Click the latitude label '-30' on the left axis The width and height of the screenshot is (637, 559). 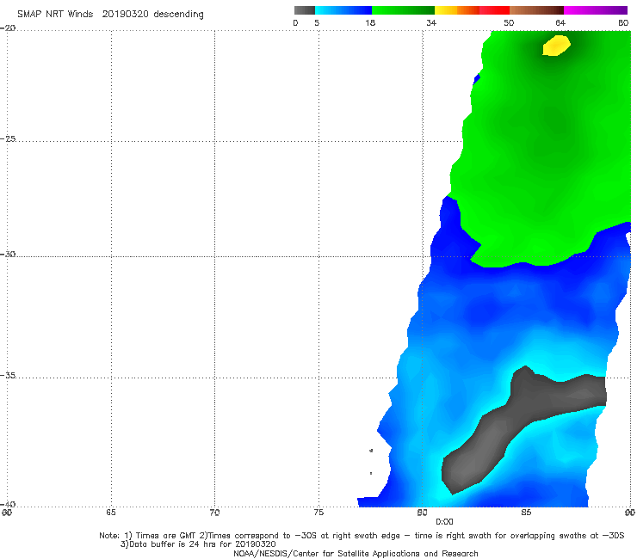pyautogui.click(x=8, y=254)
